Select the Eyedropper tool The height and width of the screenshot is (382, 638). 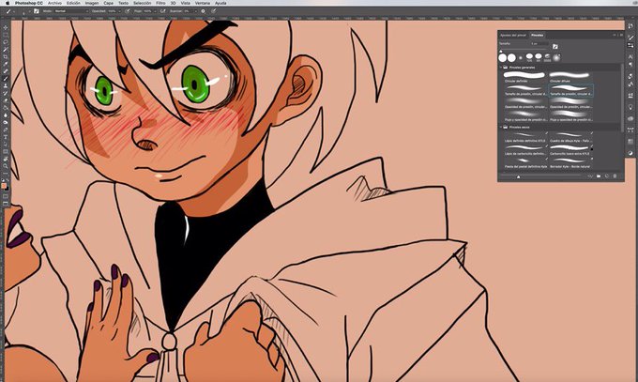6,64
